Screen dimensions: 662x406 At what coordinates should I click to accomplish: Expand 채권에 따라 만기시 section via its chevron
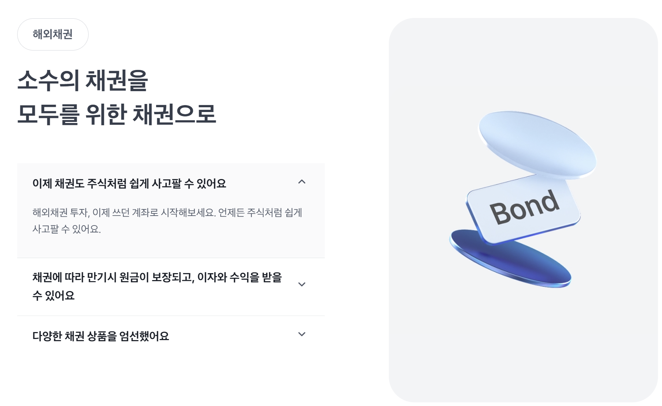point(302,284)
